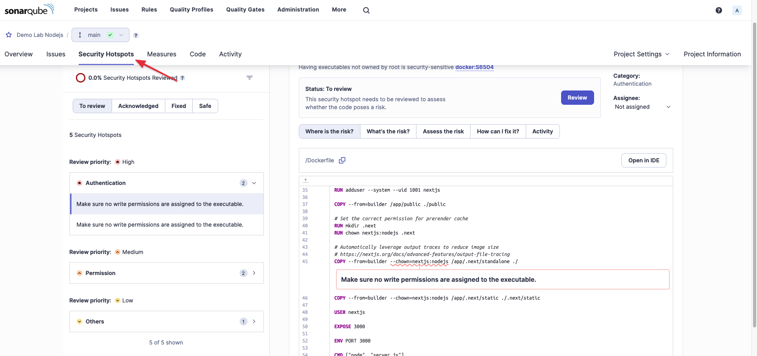This screenshot has height=356, width=757.
Task: Open the main branch dropdown
Action: point(100,35)
